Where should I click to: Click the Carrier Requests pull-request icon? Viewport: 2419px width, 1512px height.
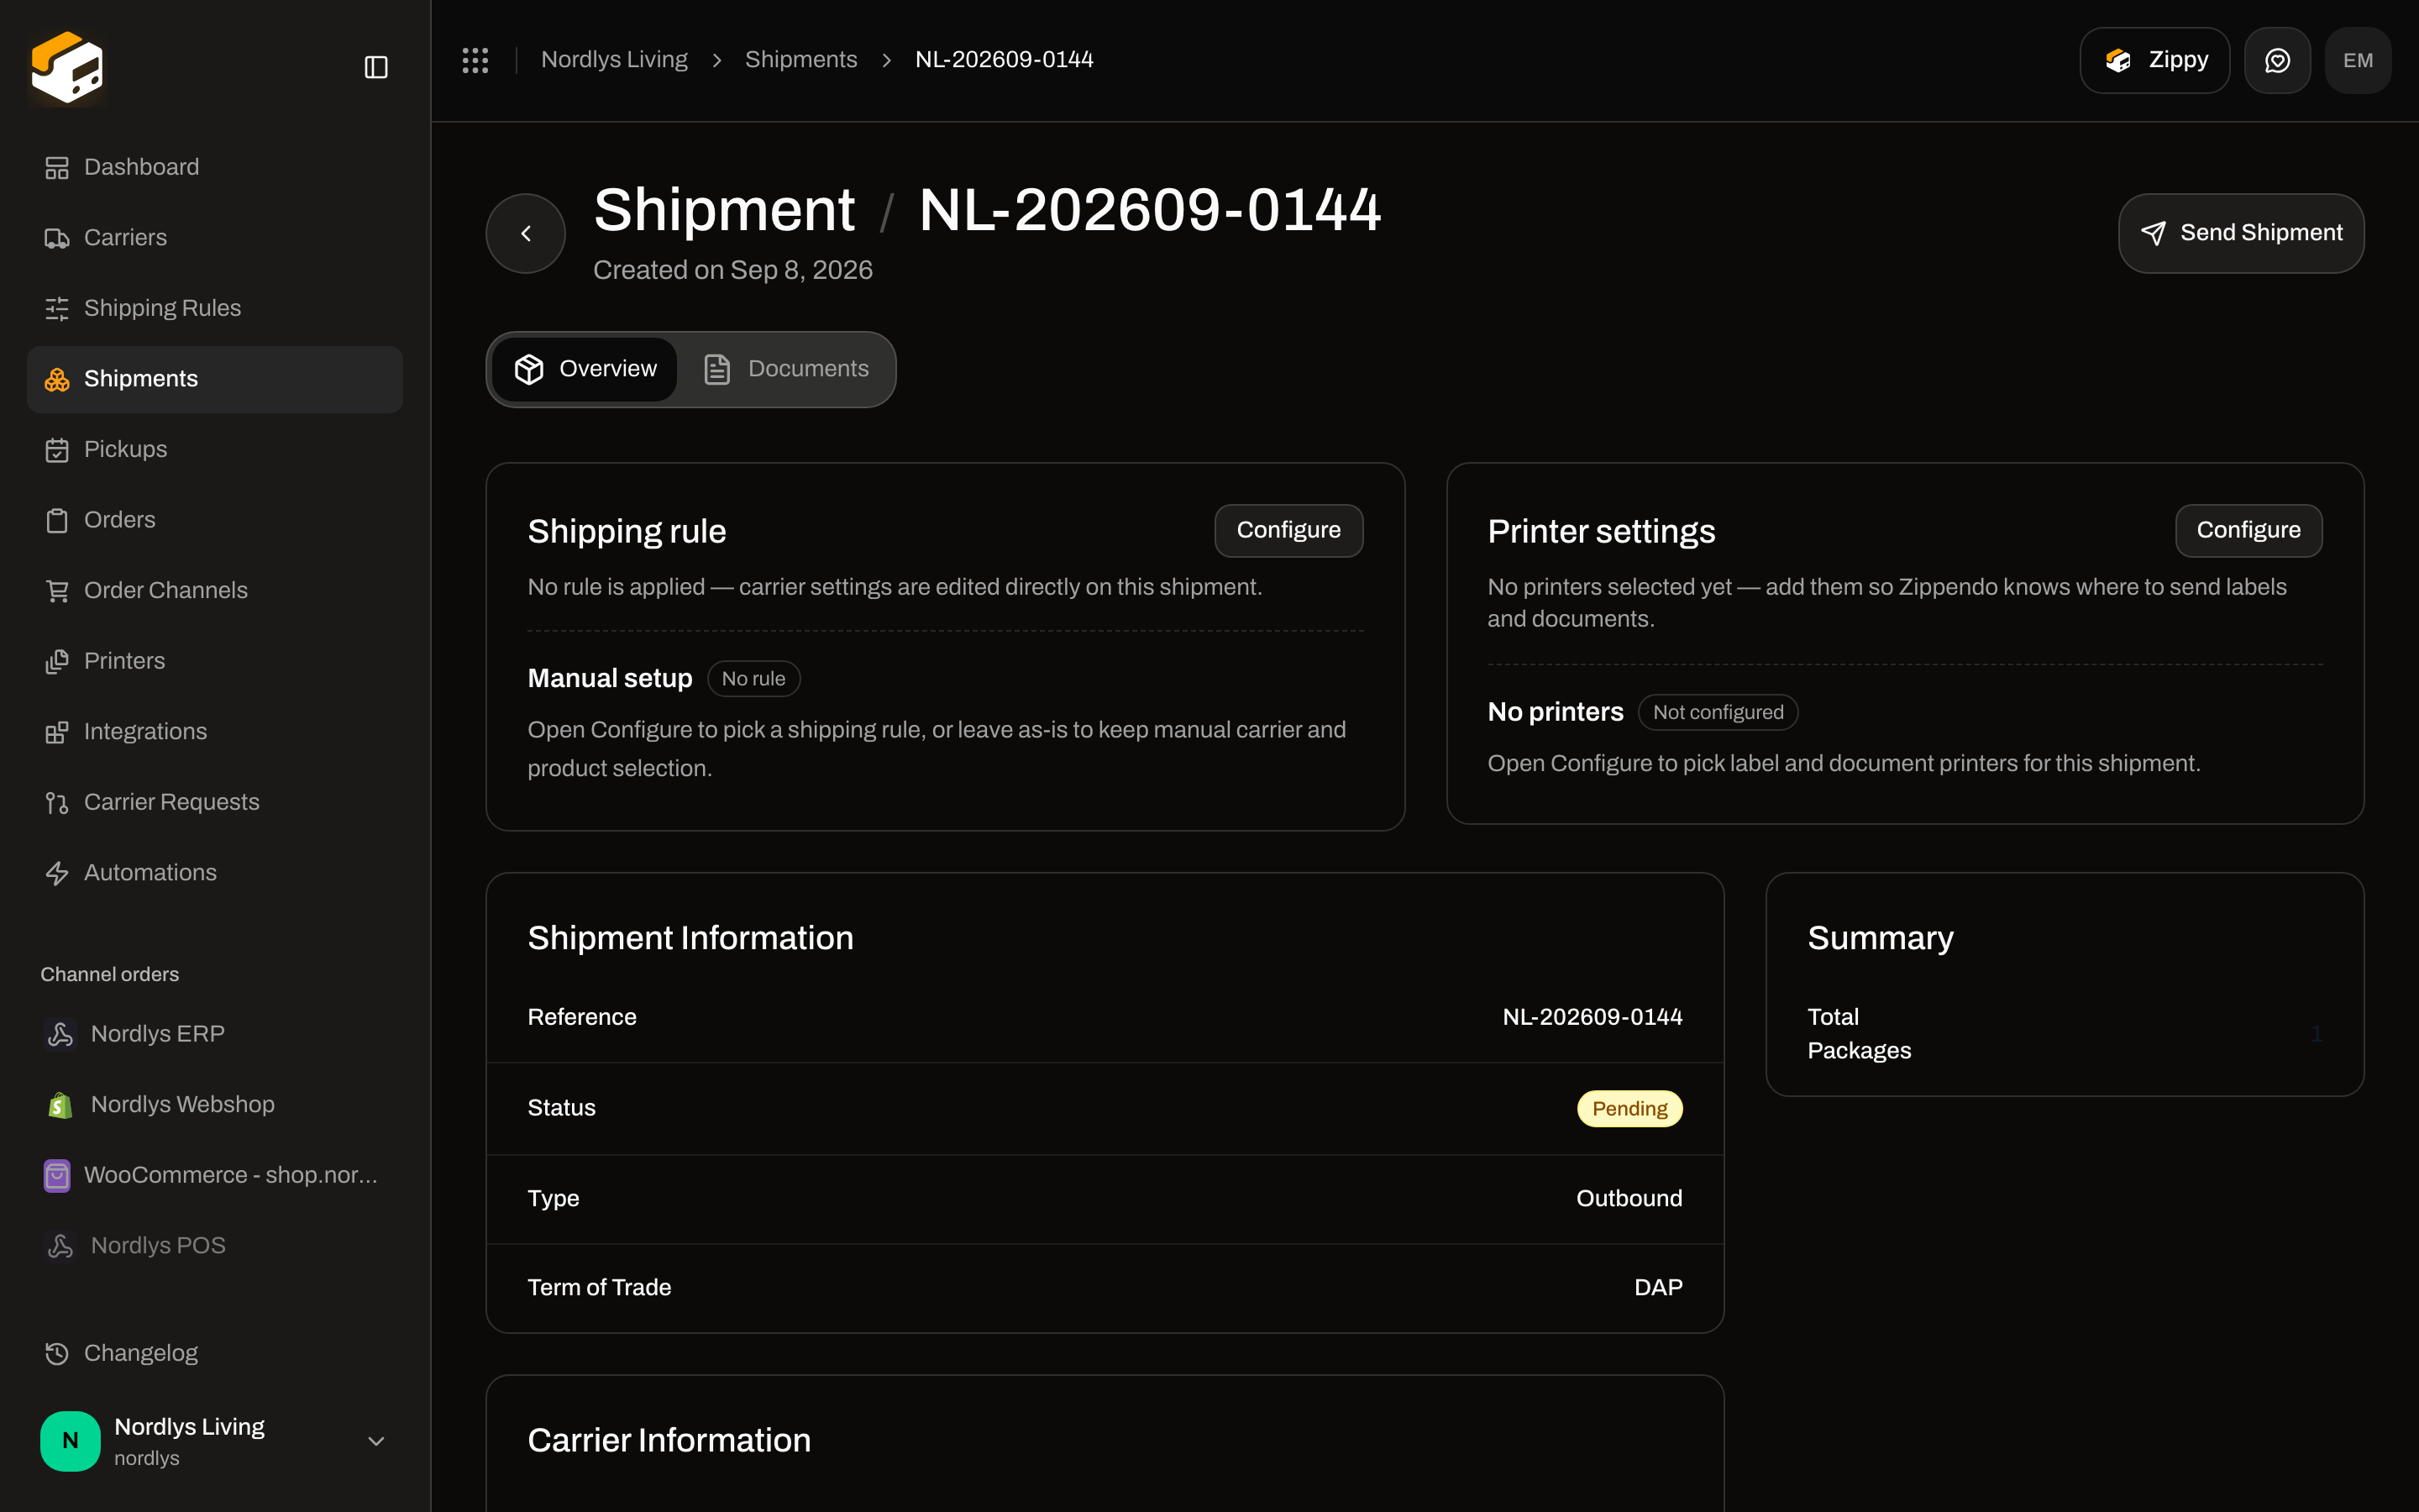click(57, 803)
